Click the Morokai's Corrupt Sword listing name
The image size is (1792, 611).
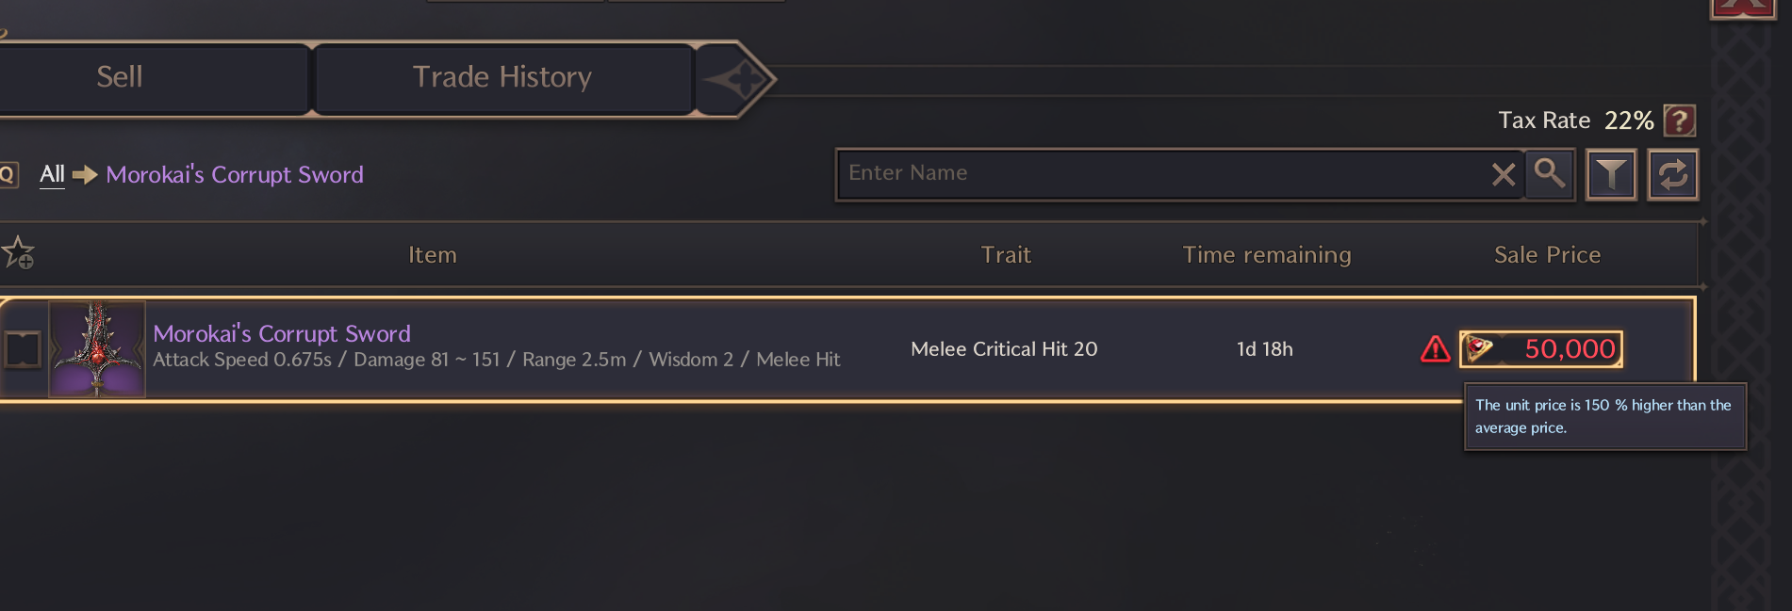282,333
